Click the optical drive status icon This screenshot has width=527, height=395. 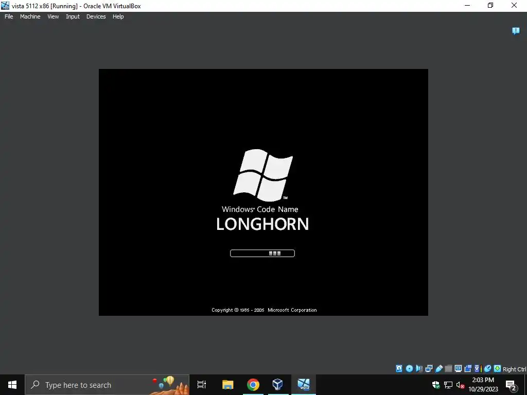click(409, 368)
